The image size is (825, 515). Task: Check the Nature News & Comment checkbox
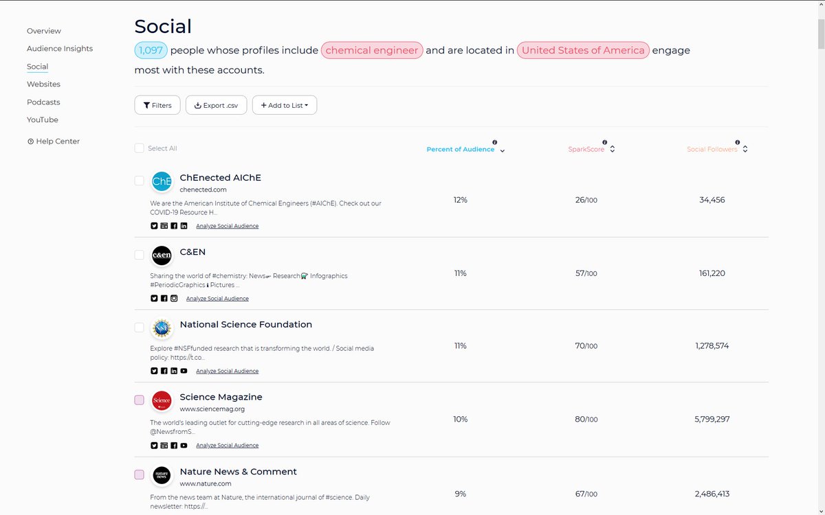(x=140, y=474)
